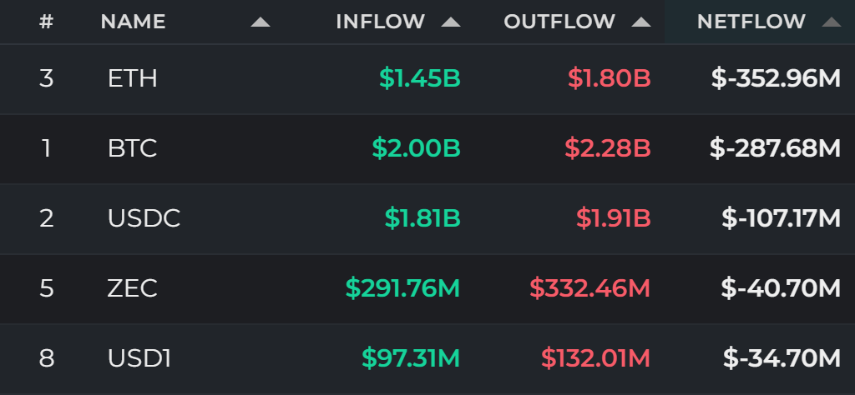Screen dimensions: 855x395
Task: Click the NETFLOW sort arrow icon
Action: (832, 22)
